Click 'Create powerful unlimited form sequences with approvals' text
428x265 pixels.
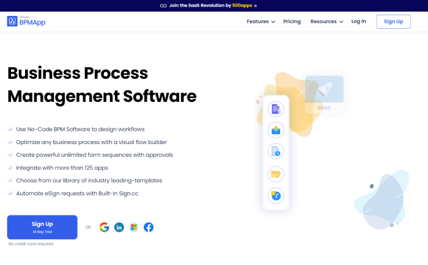pos(94,155)
